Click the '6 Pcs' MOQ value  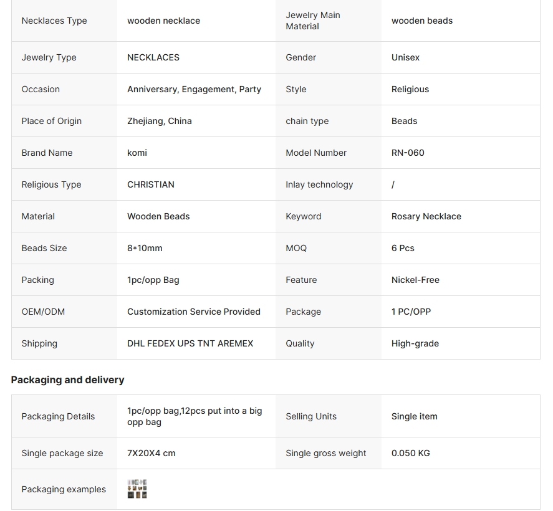pos(403,248)
